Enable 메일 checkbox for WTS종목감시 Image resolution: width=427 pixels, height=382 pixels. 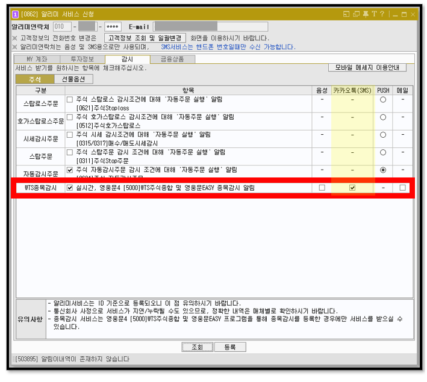pyautogui.click(x=403, y=188)
